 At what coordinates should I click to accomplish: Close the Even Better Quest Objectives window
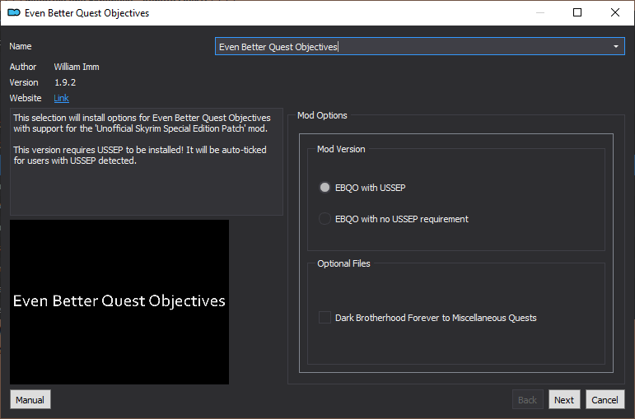pos(614,12)
